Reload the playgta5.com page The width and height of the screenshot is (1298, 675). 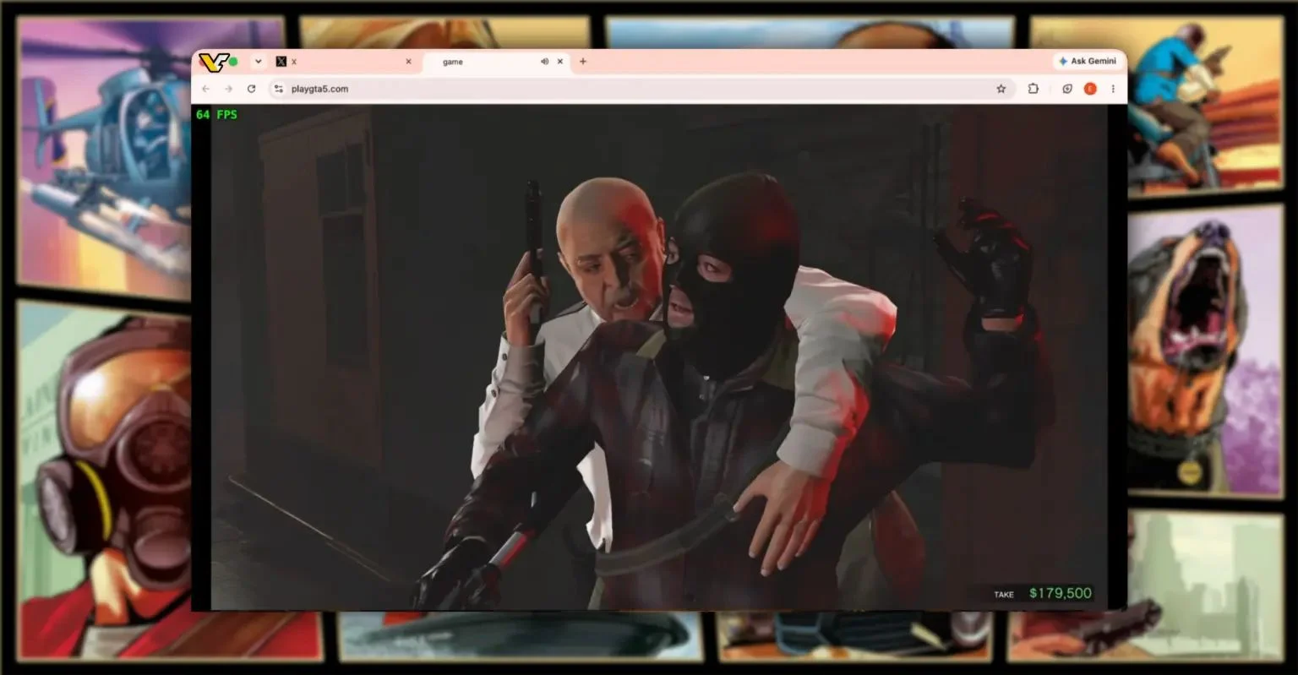251,89
